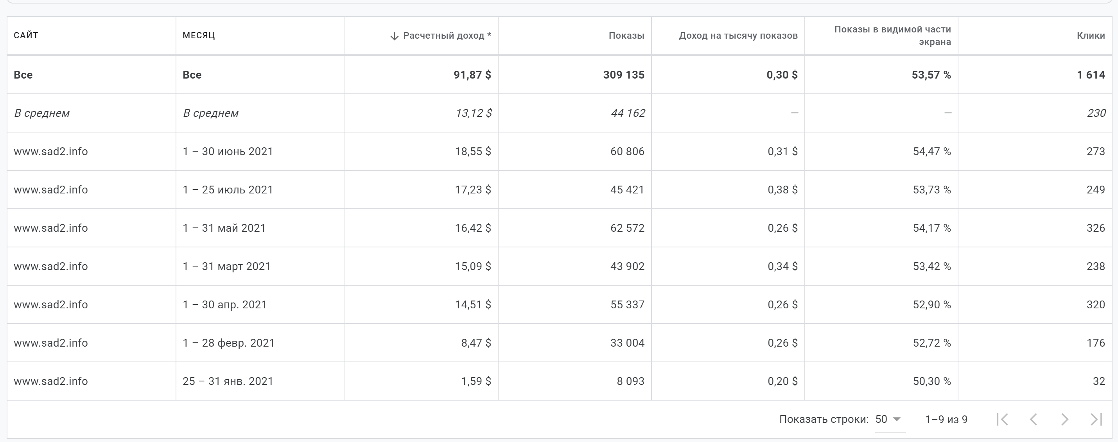Screen dimensions: 1118x442
Task: Sort by Доход на тысячу показов header
Action: 738,36
